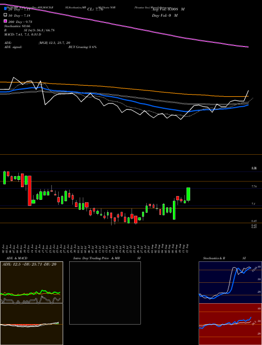This screenshot has width=262, height=345.
Task: Click the 'CL: 7.76' closing price label
Action: [95, 9]
